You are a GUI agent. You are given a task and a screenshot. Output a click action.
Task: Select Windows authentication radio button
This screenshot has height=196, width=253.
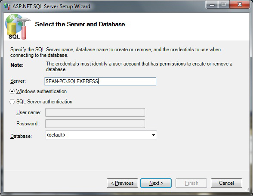(x=12, y=91)
